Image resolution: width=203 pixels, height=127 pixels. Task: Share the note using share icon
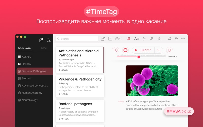click(x=176, y=39)
